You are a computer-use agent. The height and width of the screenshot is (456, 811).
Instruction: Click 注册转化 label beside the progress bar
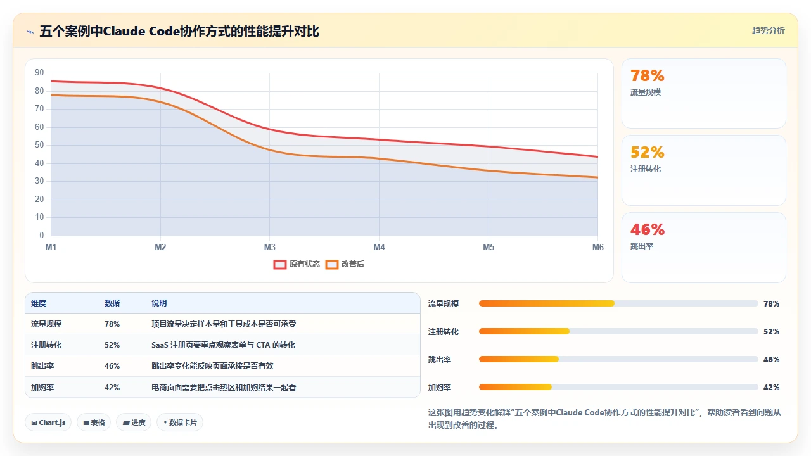[x=444, y=332]
